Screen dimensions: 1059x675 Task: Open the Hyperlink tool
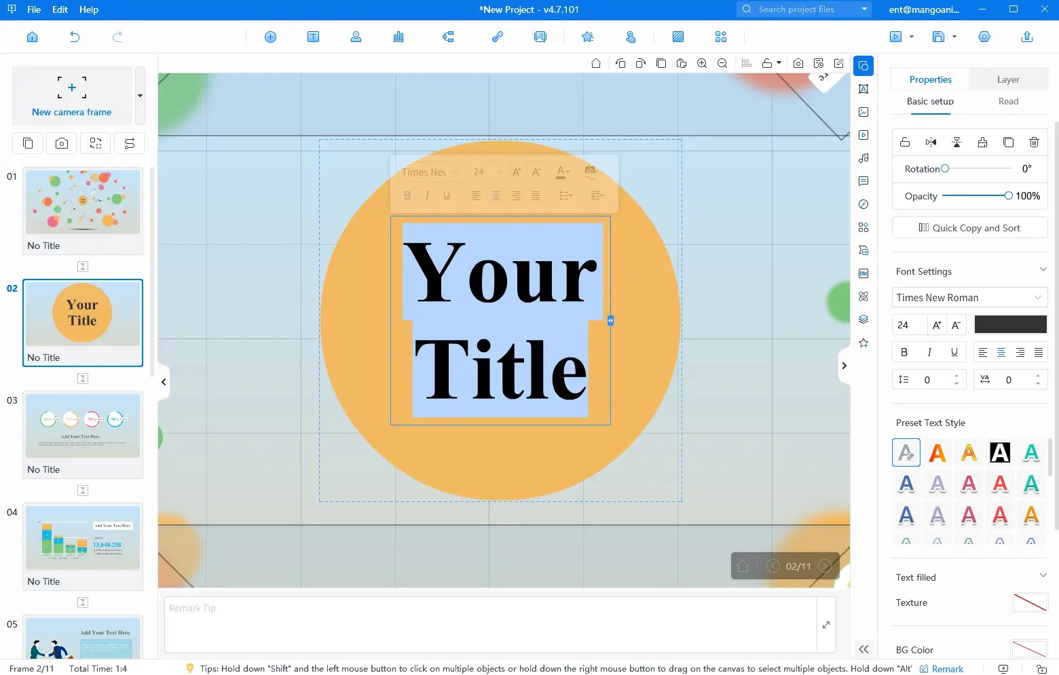pos(497,37)
